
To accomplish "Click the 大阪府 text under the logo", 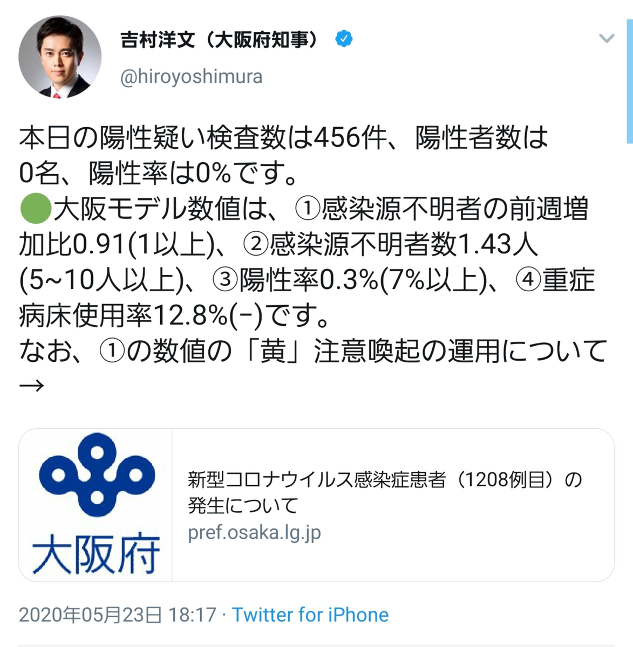I will (x=96, y=554).
